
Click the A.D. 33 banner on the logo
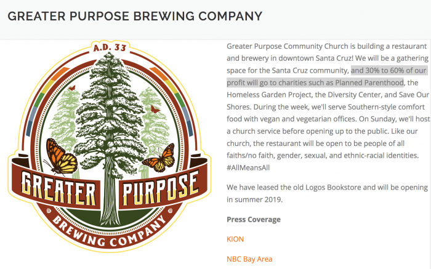[x=110, y=47]
